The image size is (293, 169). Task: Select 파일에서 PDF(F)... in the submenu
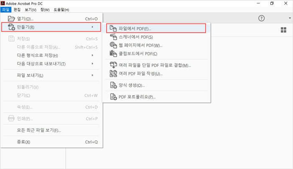coord(156,29)
